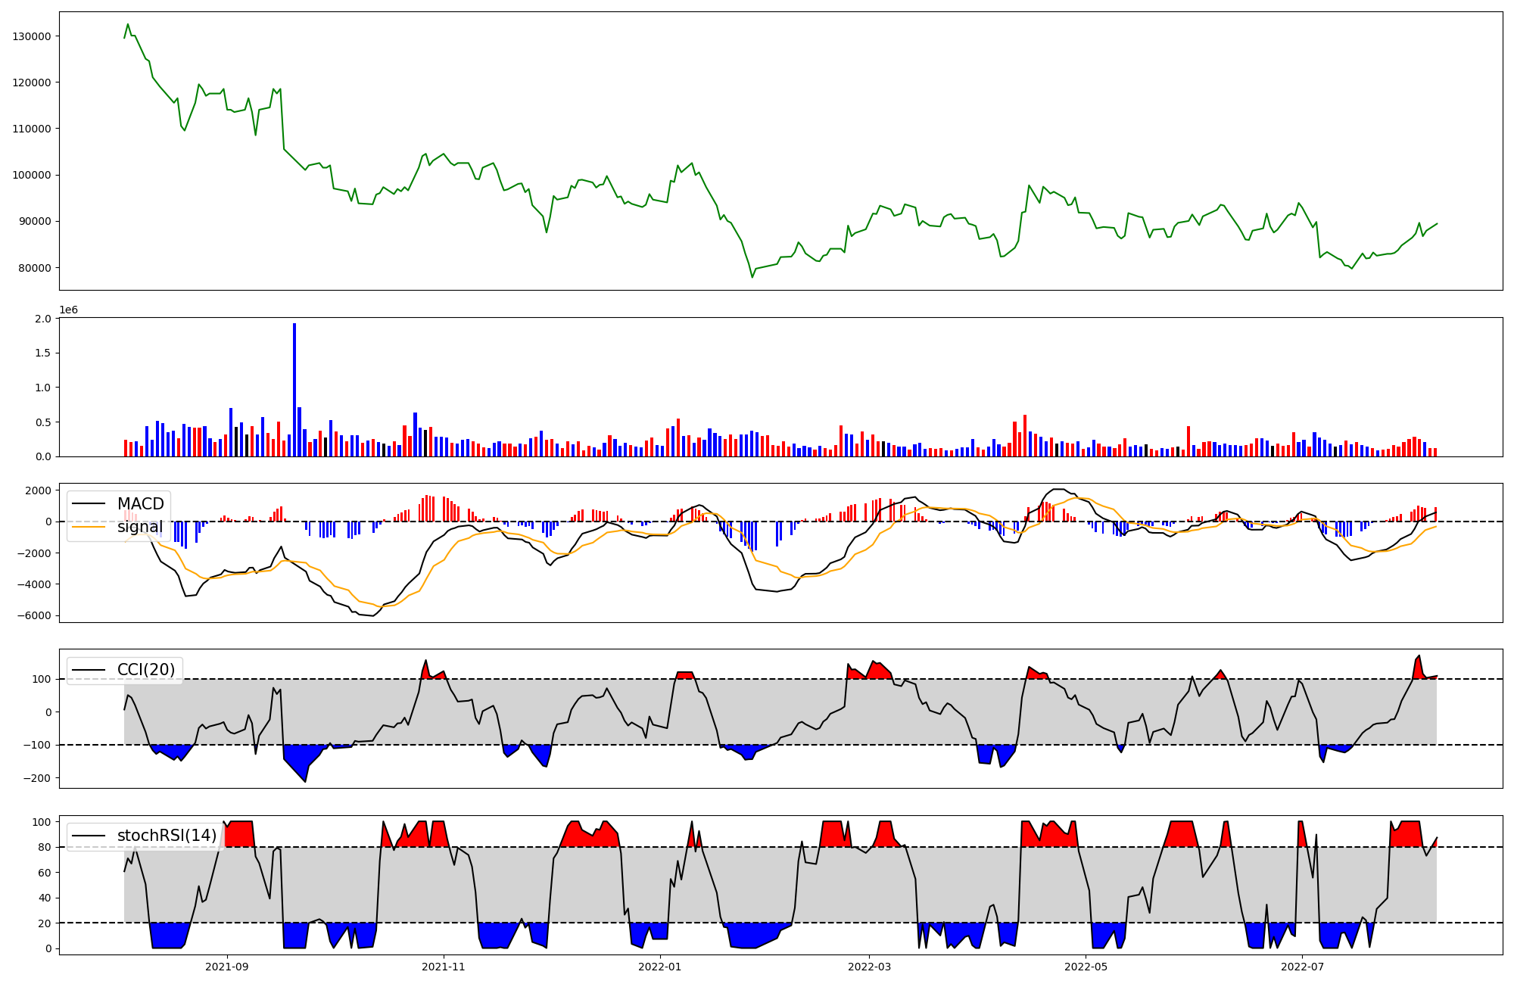This screenshot has height=984, width=1514.
Task: Click the lowest point of the green price line
Action: click(x=752, y=277)
